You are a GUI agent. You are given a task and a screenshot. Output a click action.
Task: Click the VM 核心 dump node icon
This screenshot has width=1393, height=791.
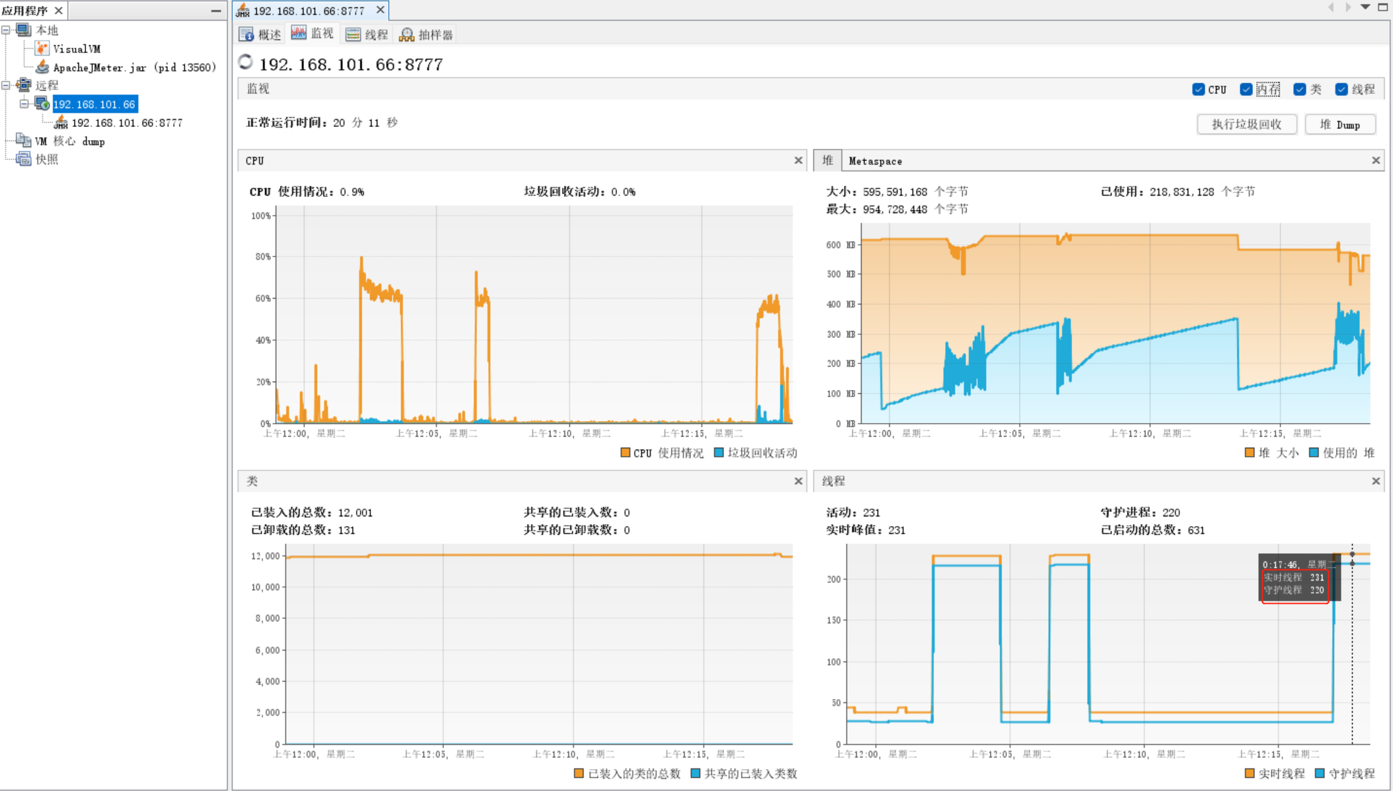click(x=23, y=141)
